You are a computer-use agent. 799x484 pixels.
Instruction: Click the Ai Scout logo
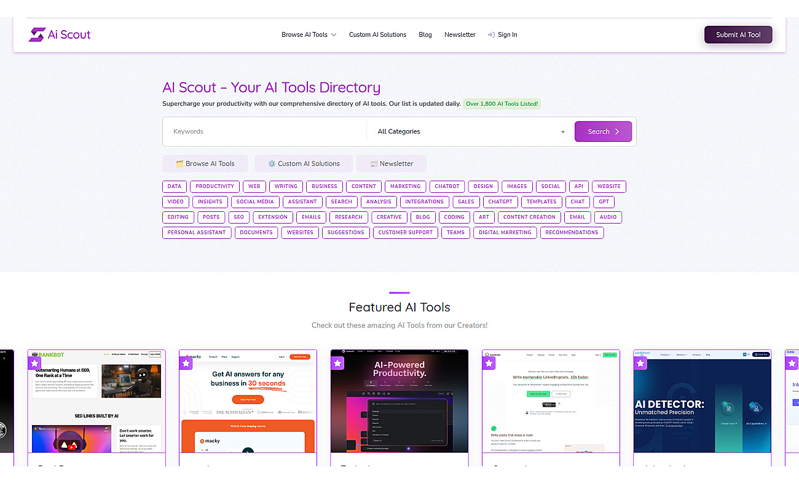(60, 34)
